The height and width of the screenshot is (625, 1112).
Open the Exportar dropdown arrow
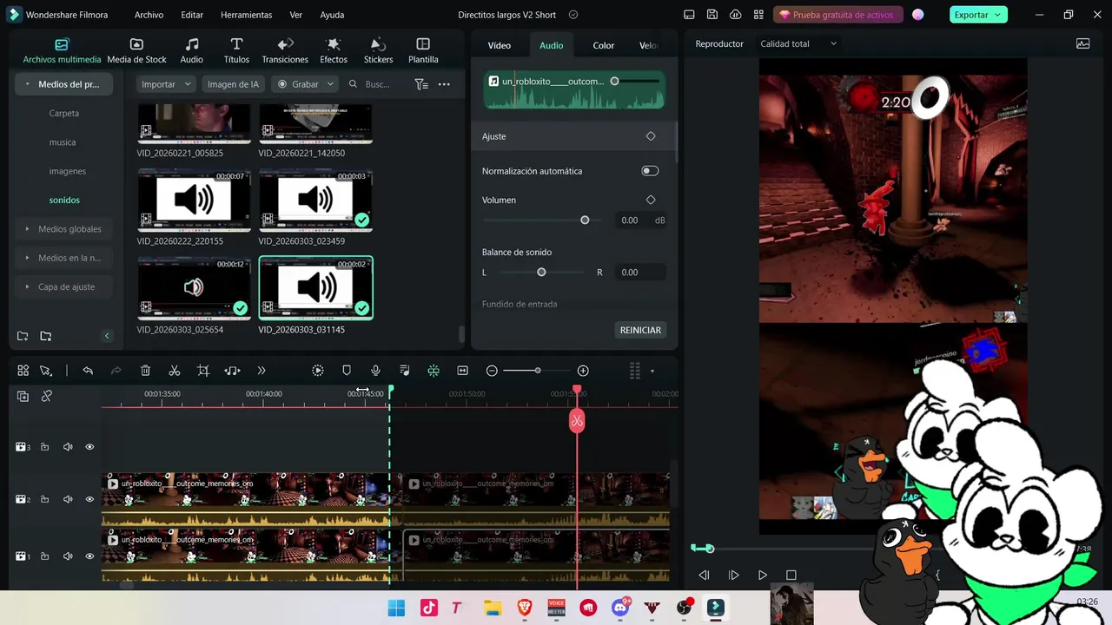pyautogui.click(x=997, y=15)
